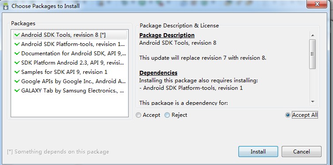Click checkmark icon for Google APIs package

[17, 81]
